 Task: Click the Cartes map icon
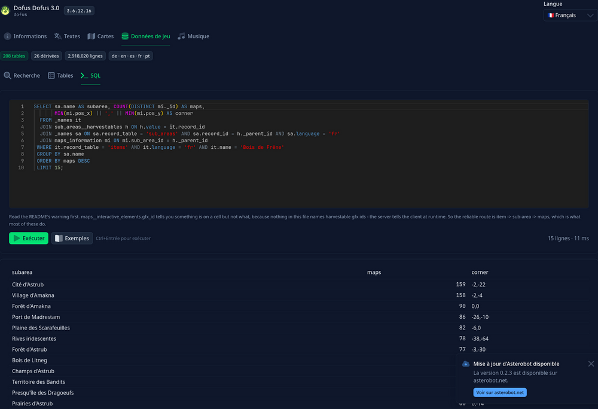pyautogui.click(x=91, y=36)
